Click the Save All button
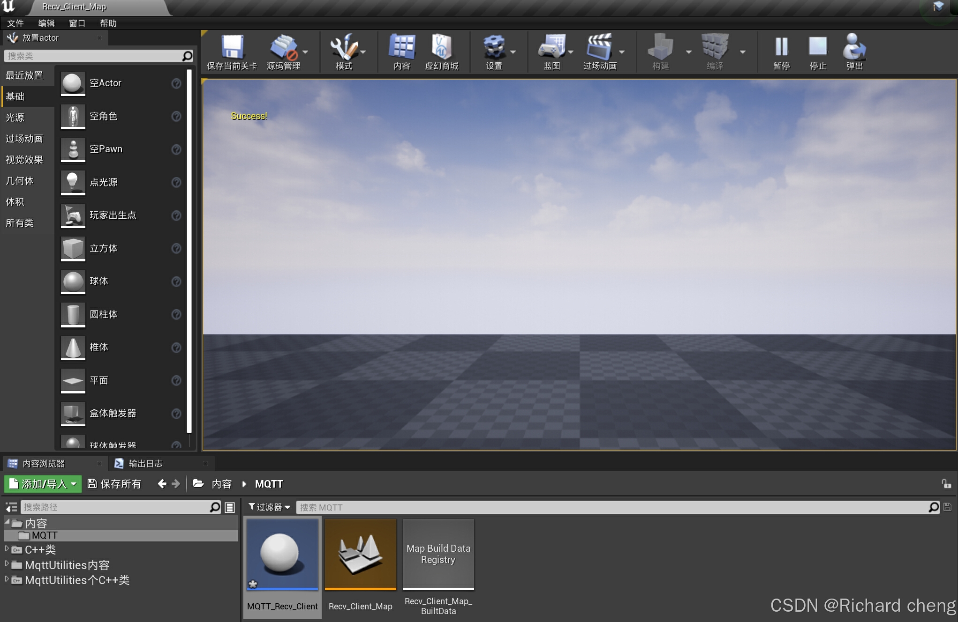Viewport: 958px width, 622px height. point(114,484)
